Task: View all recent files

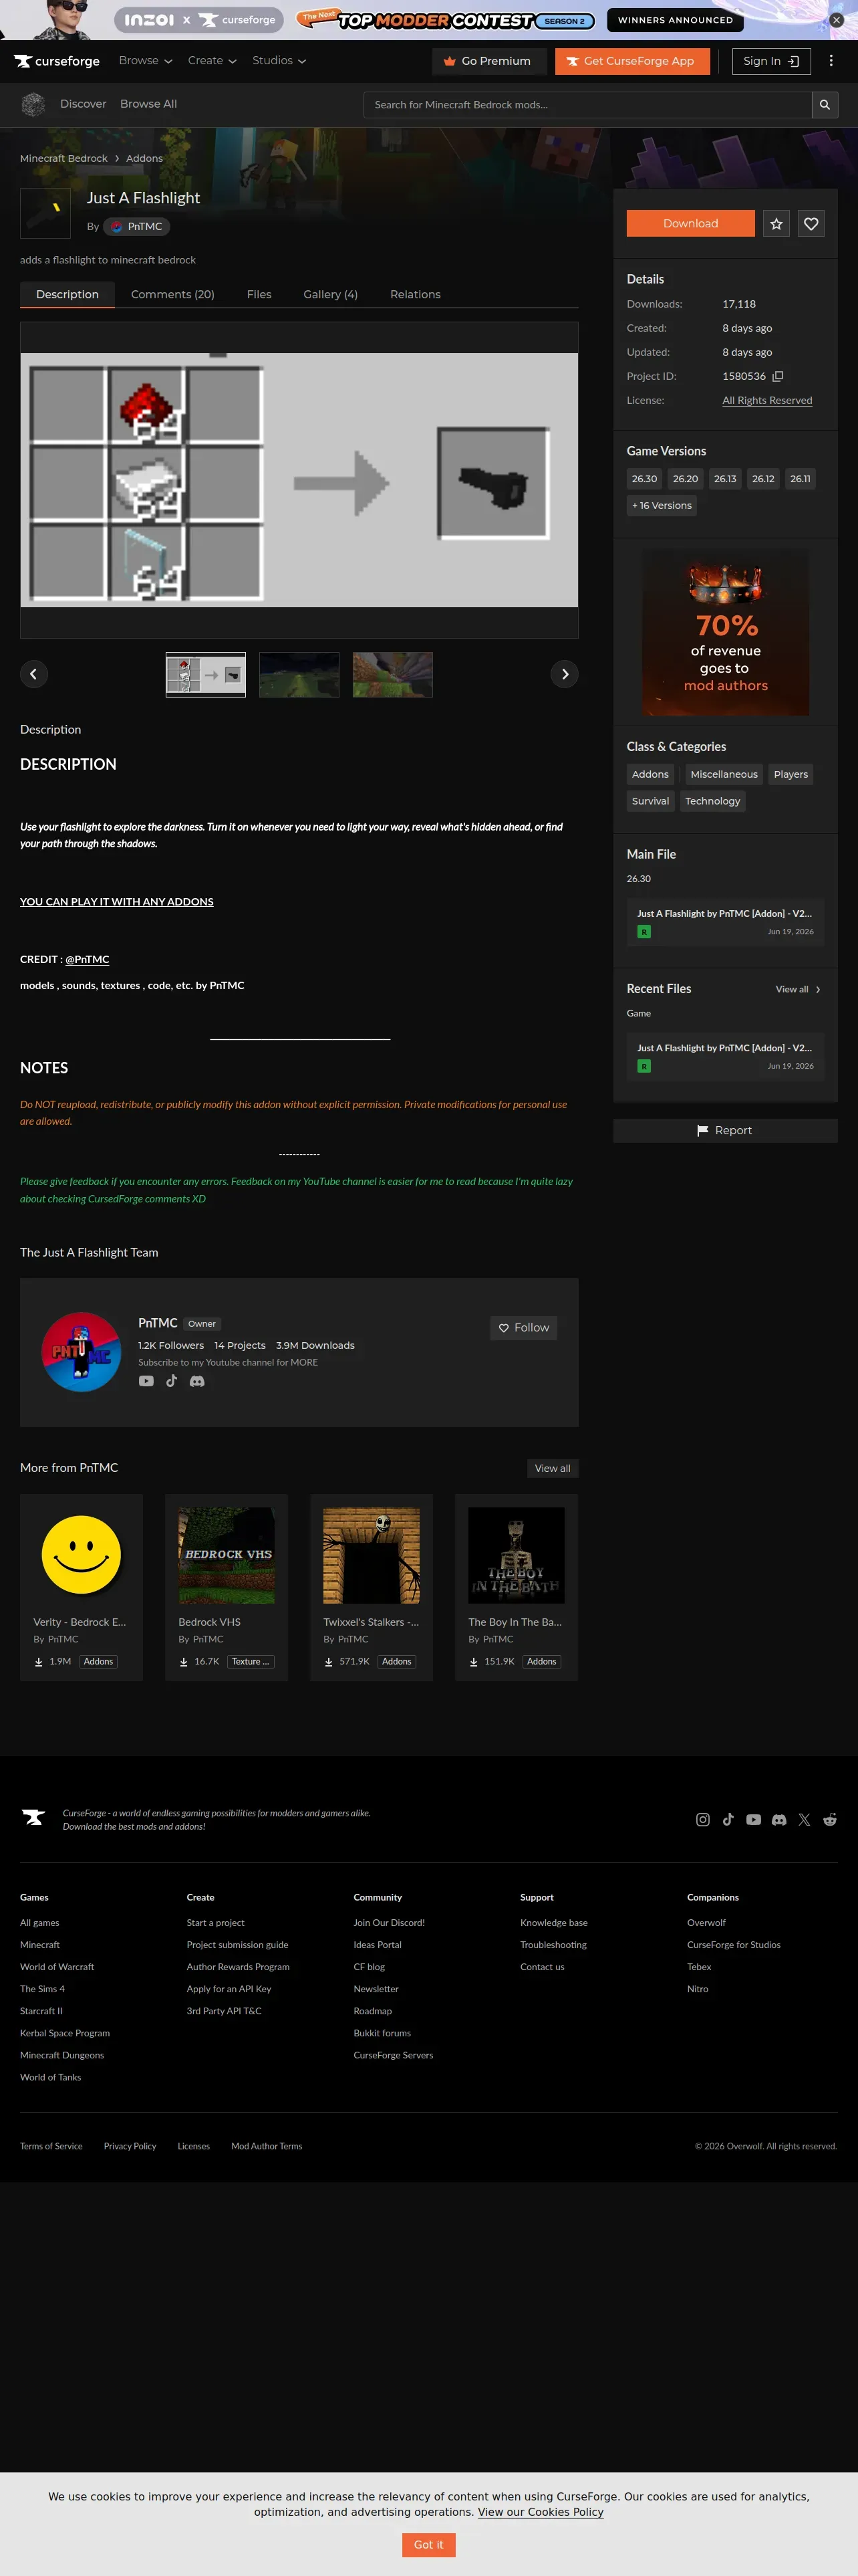Action: (x=798, y=990)
